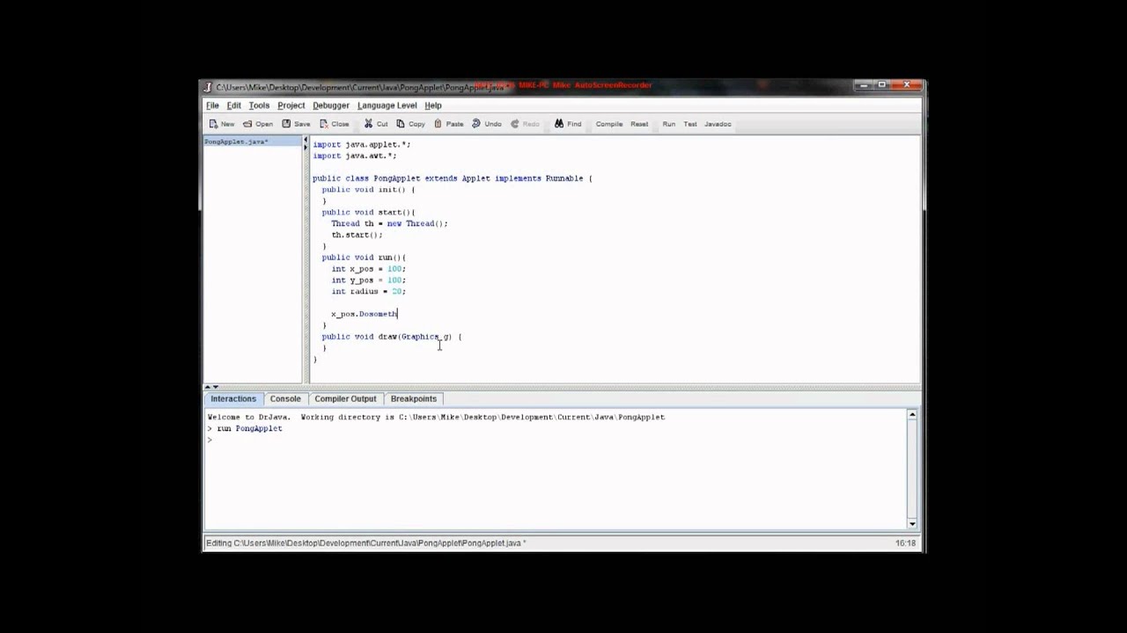Click the Open file toolbar button
Image resolution: width=1127 pixels, height=633 pixels.
(x=258, y=124)
